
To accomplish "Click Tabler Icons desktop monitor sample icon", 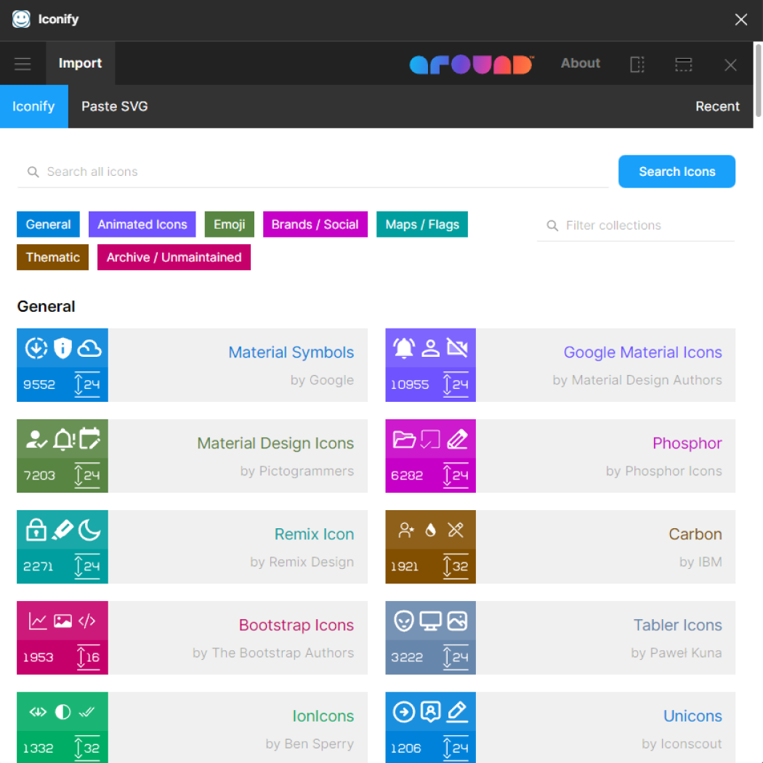I will (431, 621).
